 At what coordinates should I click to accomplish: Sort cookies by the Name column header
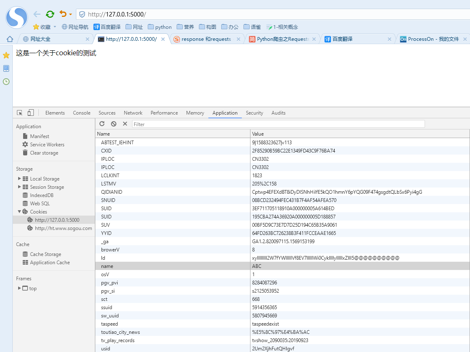172,134
